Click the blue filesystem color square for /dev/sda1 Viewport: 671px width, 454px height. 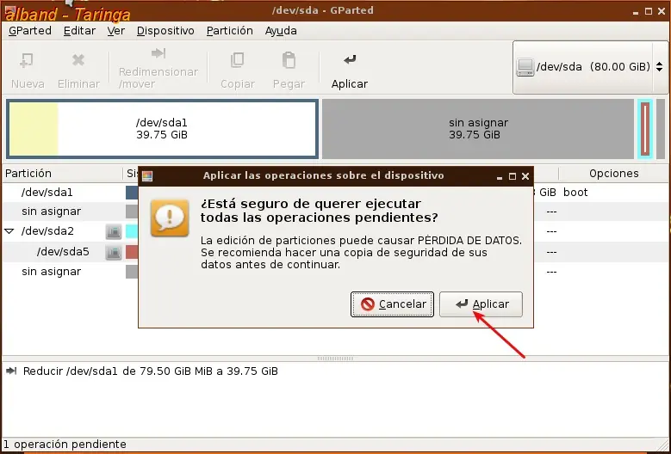(132, 193)
